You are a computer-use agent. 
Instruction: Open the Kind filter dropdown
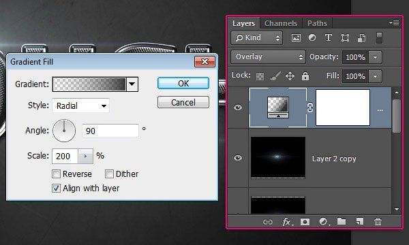point(256,37)
